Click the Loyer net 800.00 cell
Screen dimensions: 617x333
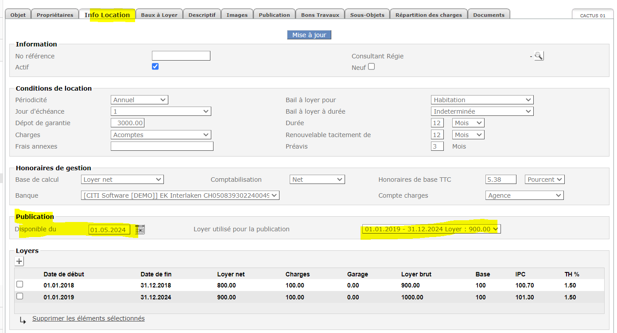[226, 285]
